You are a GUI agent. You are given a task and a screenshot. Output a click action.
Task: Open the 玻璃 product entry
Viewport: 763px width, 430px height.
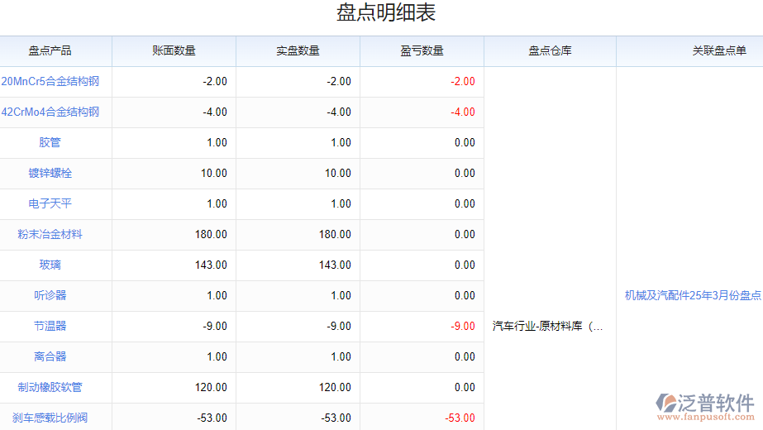(50, 265)
